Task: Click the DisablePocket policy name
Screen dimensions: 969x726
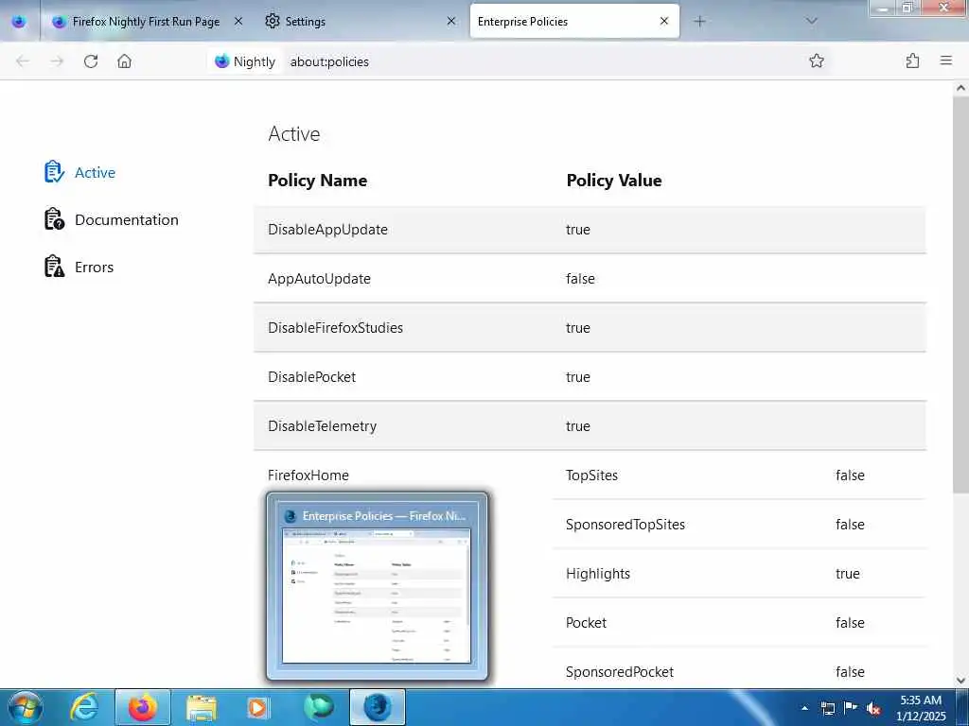Action: coord(311,377)
